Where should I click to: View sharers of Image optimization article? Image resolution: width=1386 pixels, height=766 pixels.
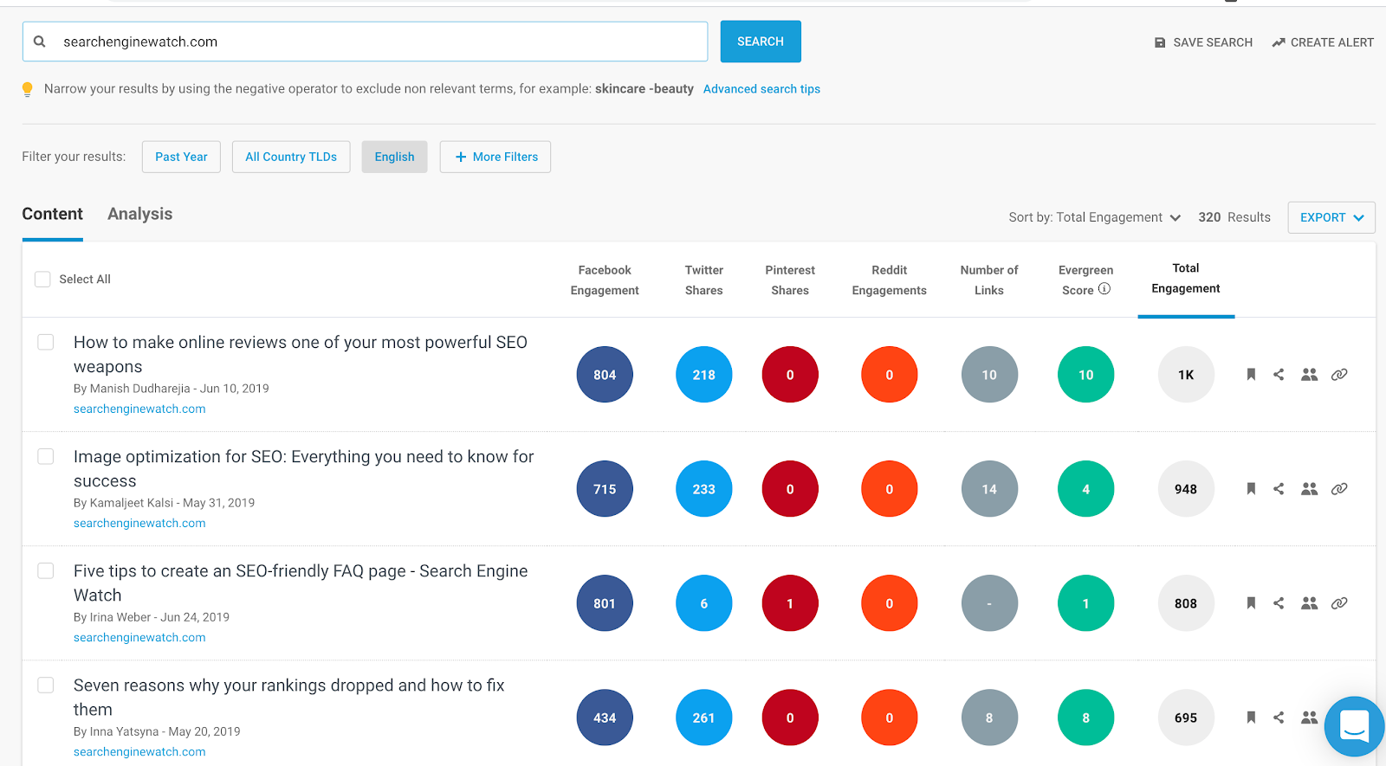click(x=1309, y=489)
